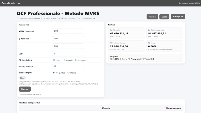This screenshot has height=113, width=201.
Task: Select the Endogena PD mode radio
Action: [x=76, y=60]
